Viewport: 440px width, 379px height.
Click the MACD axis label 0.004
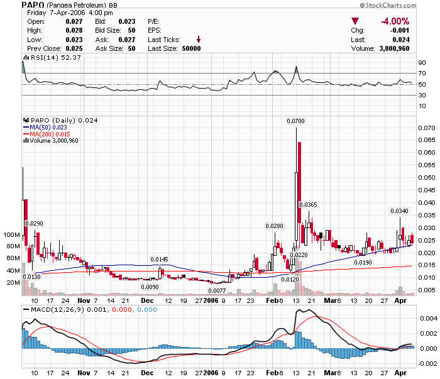click(x=429, y=319)
